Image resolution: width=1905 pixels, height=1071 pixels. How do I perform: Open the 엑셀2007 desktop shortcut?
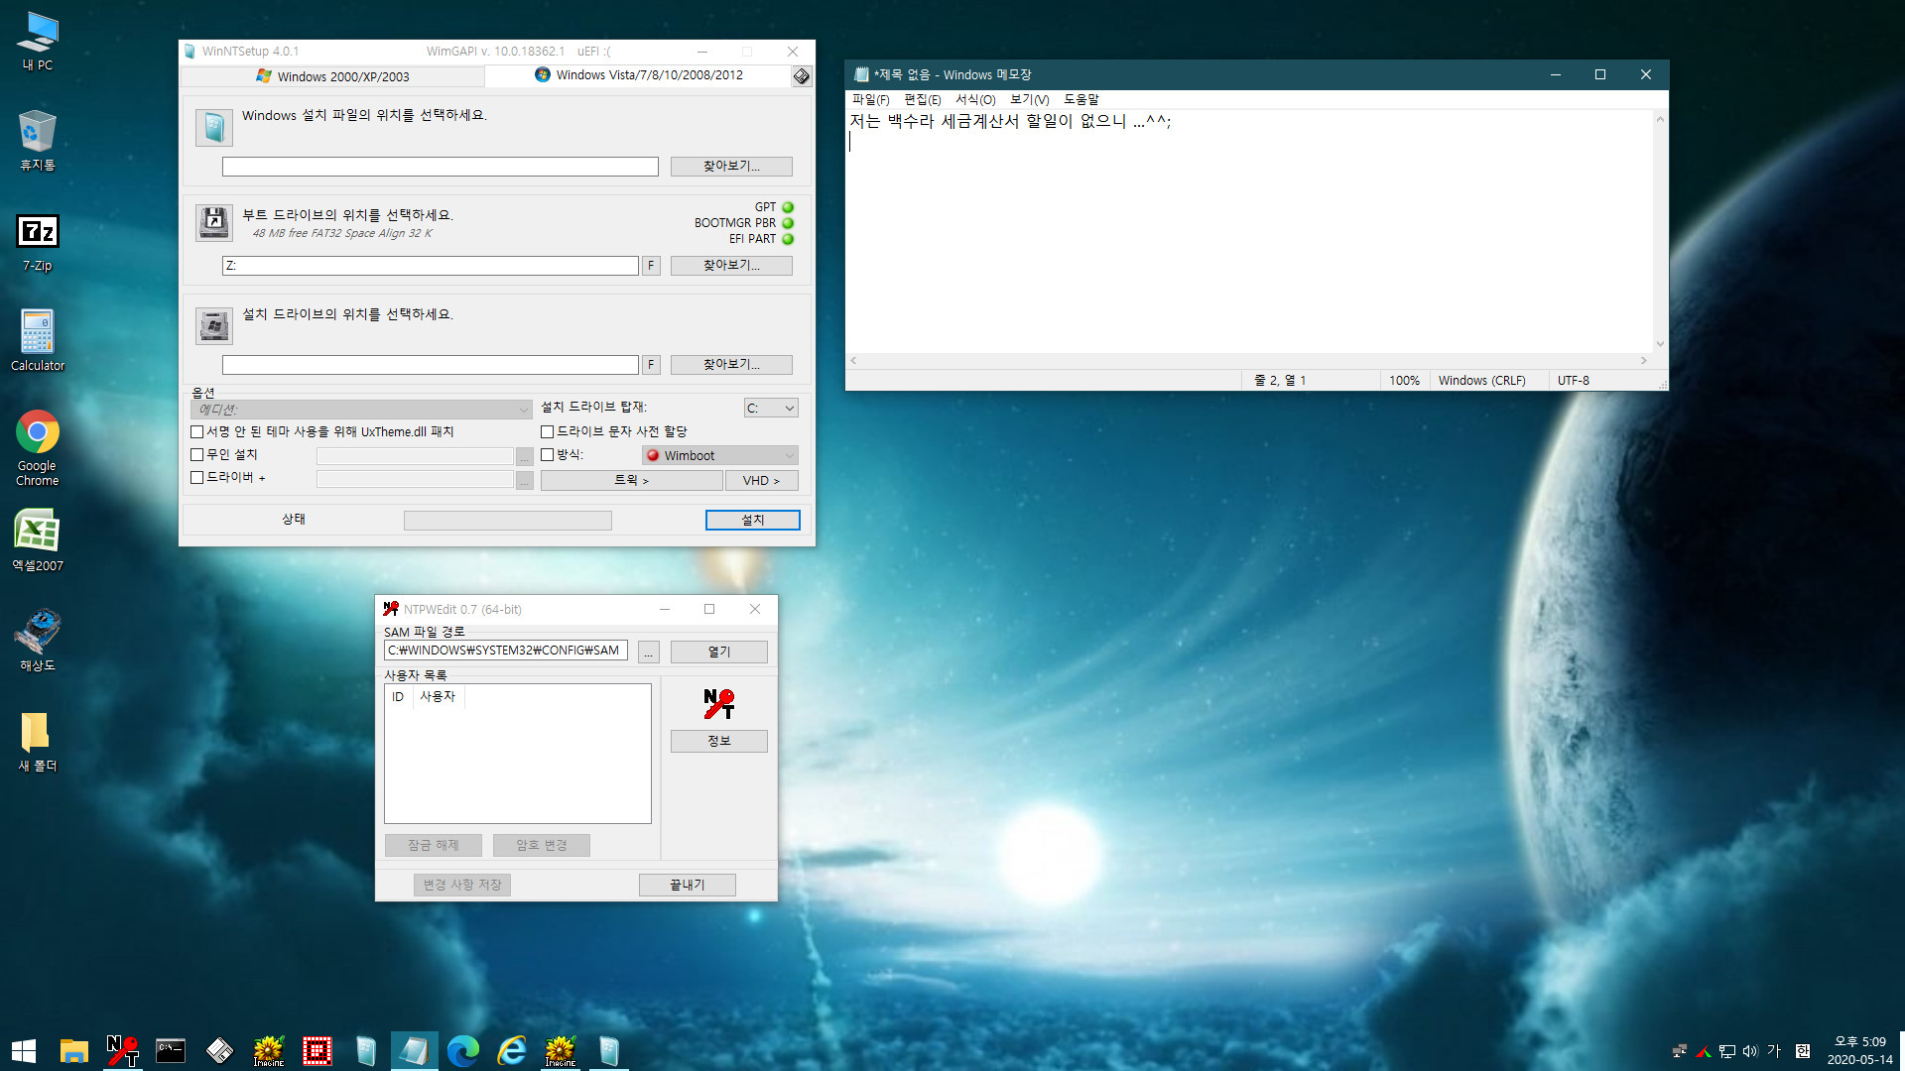[38, 540]
